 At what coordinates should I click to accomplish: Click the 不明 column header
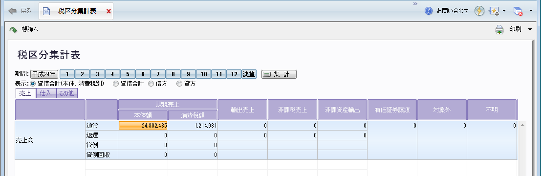pos(492,110)
